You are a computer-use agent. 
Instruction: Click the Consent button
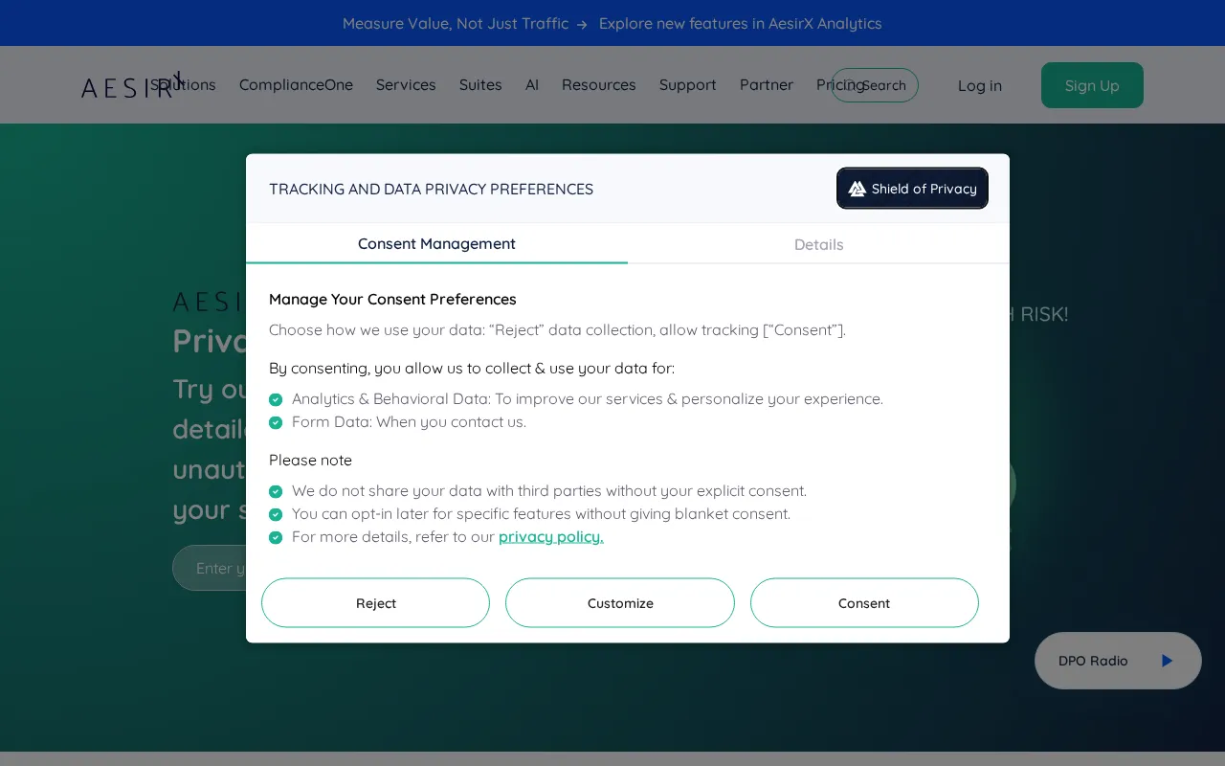coord(864,603)
